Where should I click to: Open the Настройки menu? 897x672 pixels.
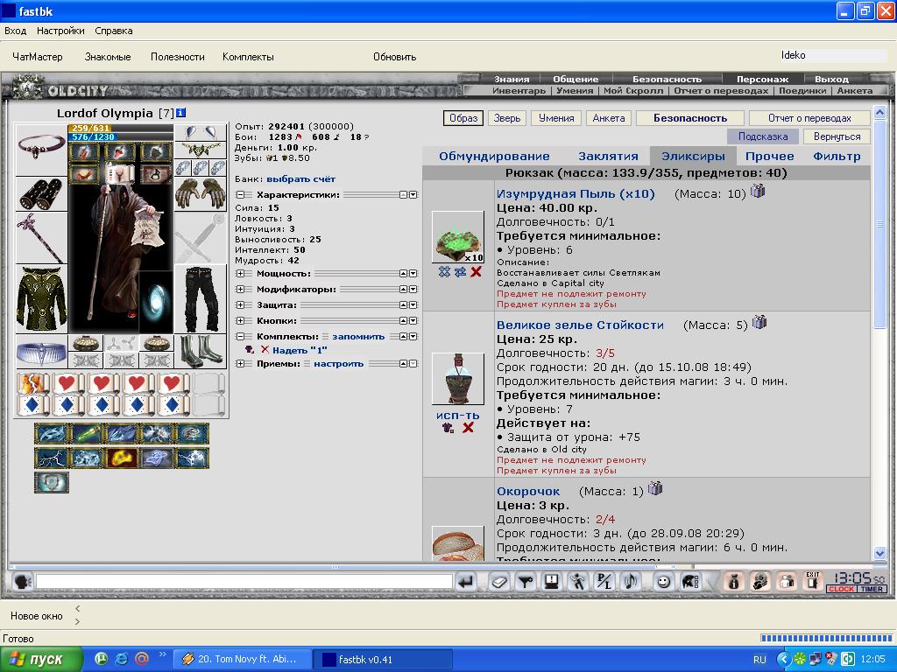tap(60, 31)
